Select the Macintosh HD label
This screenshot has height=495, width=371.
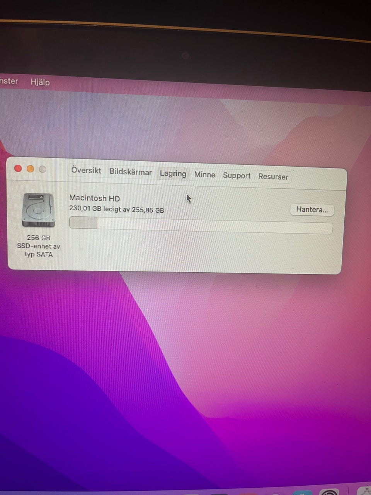point(95,198)
